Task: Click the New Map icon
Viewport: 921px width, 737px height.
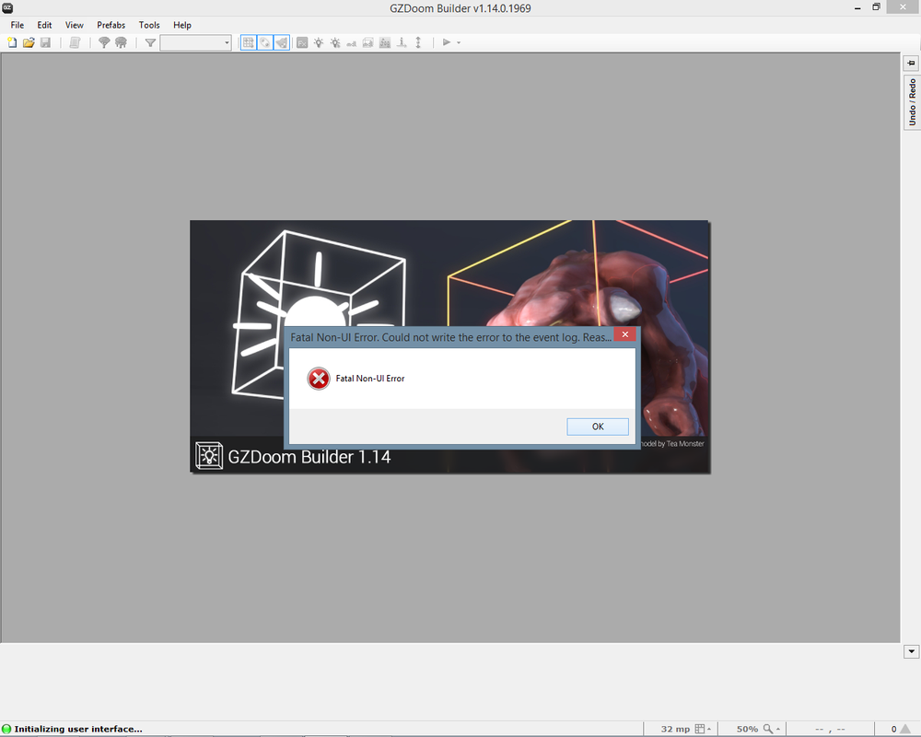Action: [x=12, y=42]
